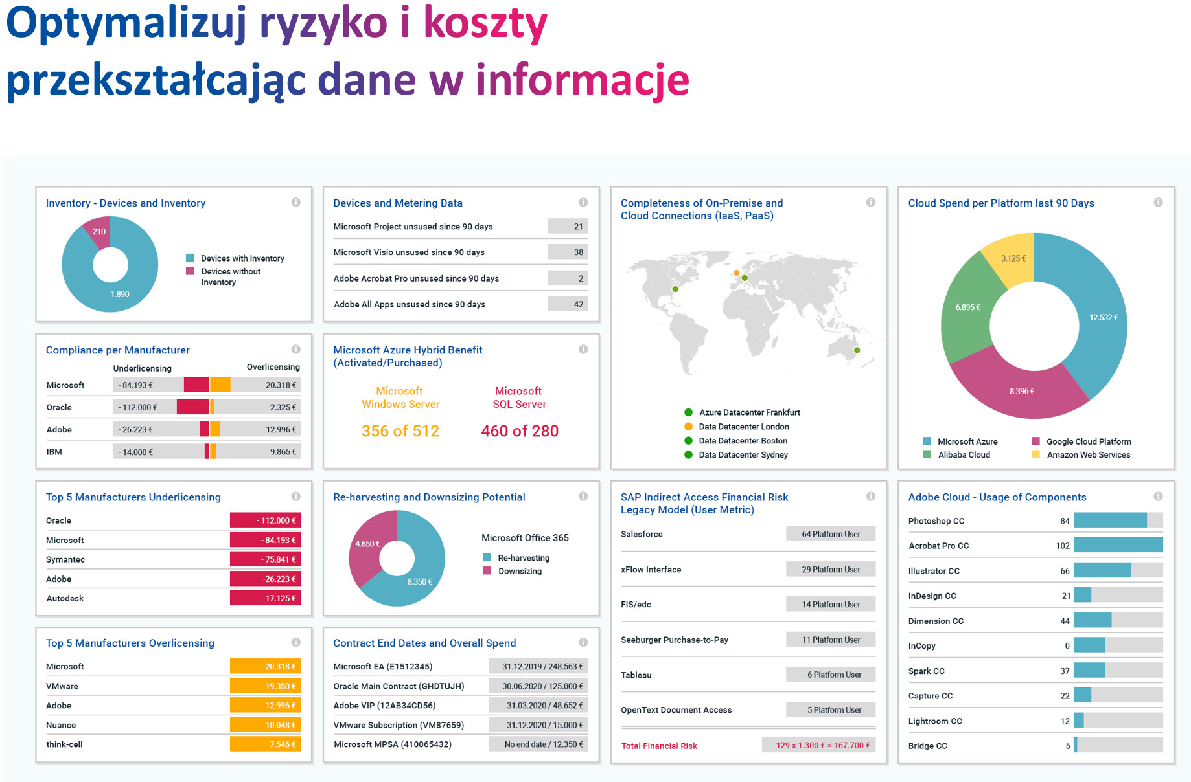
Task: Click info icon on Inventory - Devices and Inventory widget
Action: pyautogui.click(x=295, y=203)
